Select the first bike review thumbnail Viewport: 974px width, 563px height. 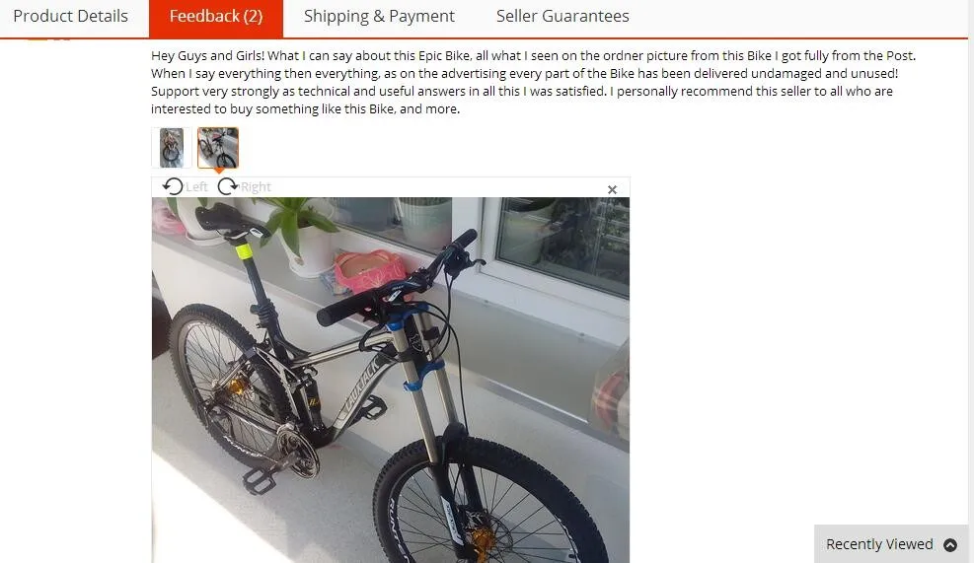pos(172,148)
